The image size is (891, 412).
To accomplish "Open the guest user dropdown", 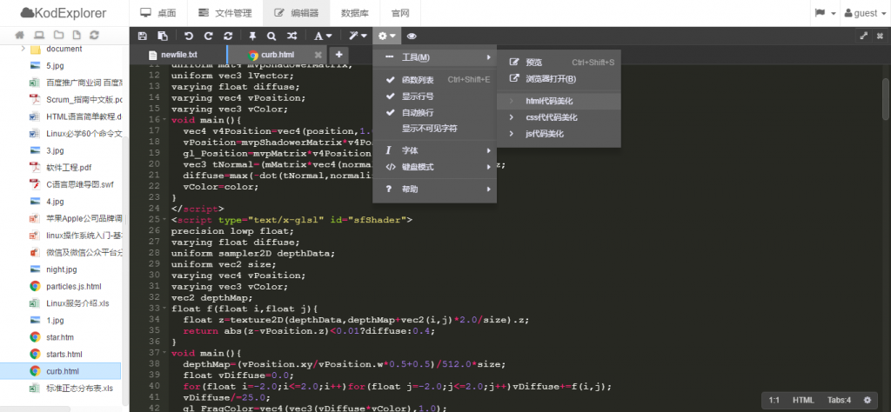I will 861,13.
